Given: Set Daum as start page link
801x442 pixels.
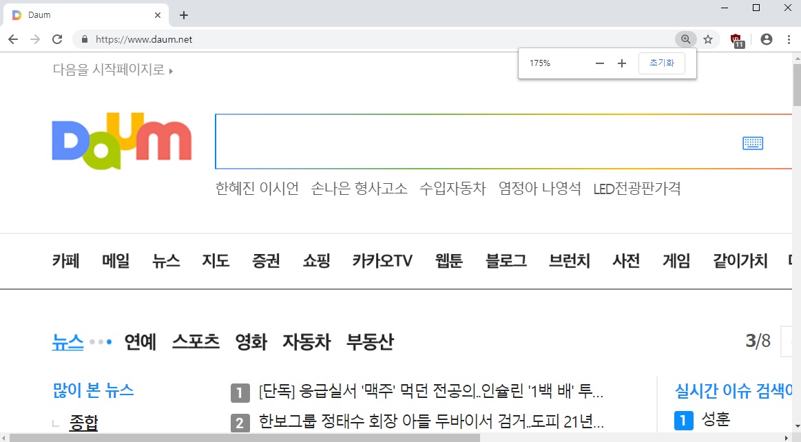Looking at the screenshot, I should (113, 70).
